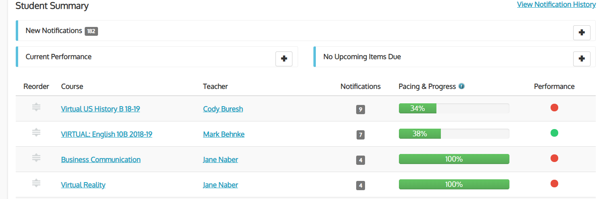Viewport: 601px width, 199px height.
Task: Click red performance dot for Virtual US History
Action: (554, 108)
